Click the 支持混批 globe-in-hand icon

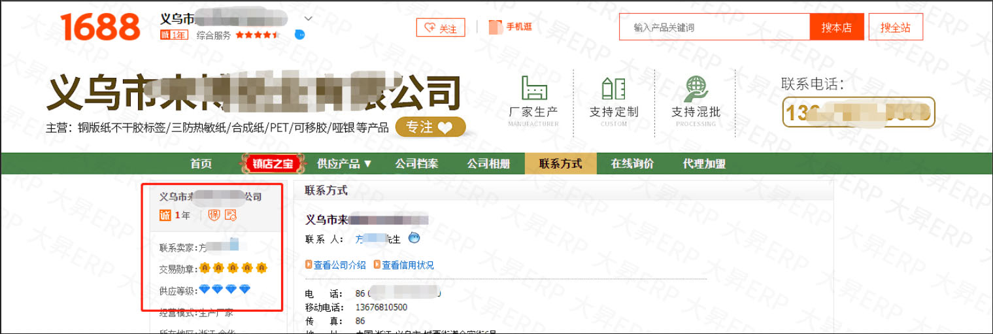(696, 88)
